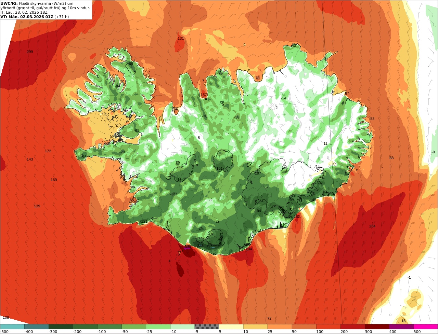Click the dark maroon 300 to 400 legend swatch
Screen dimensions: 438x334
(x=377, y=326)
